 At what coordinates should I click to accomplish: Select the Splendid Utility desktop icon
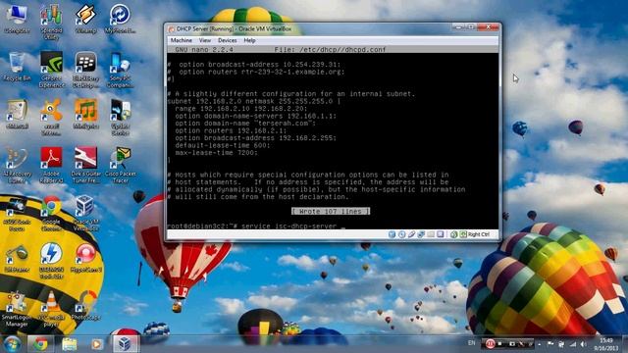pos(51,23)
